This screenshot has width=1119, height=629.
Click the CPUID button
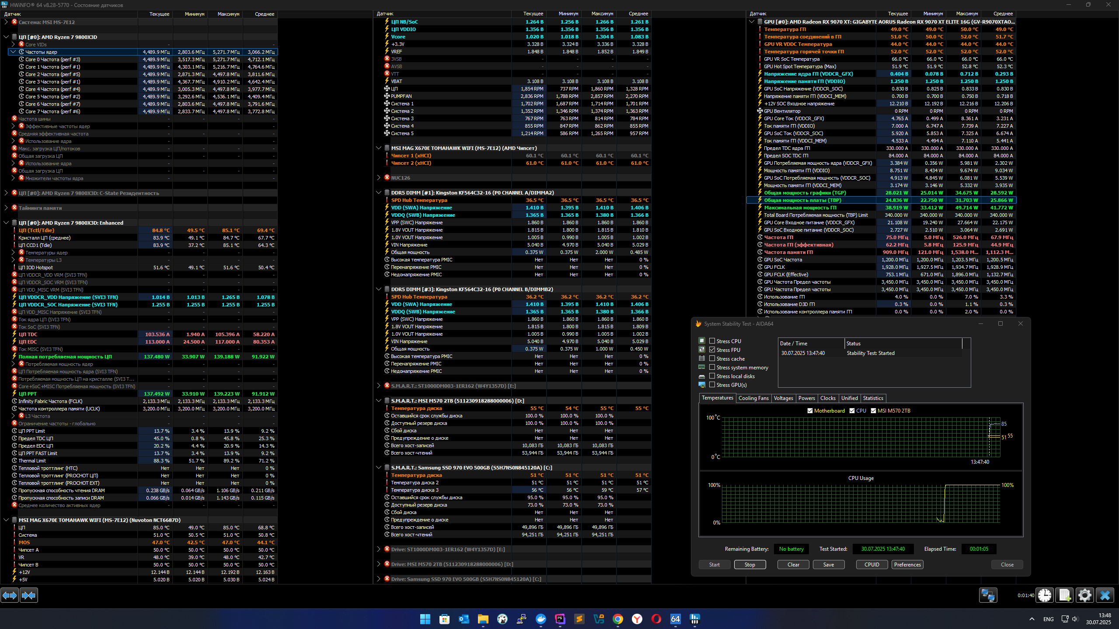pyautogui.click(x=871, y=564)
